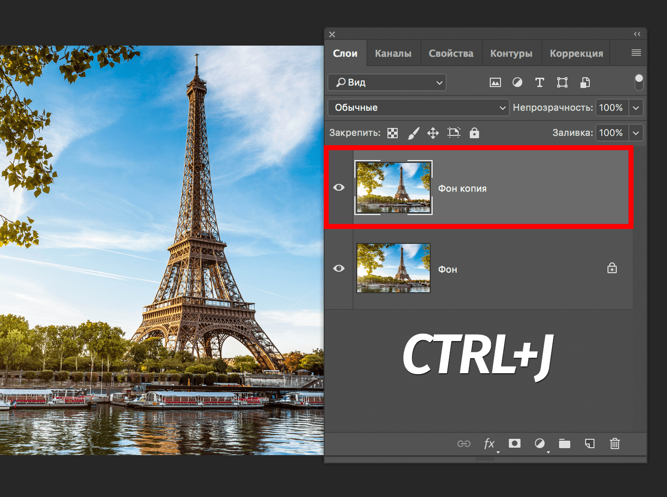Click the pixel layer filter icon
Image resolution: width=667 pixels, height=497 pixels.
(x=495, y=83)
